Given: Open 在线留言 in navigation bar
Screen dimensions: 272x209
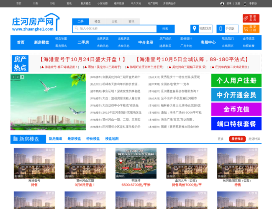Looking at the screenshot, I should click(228, 46).
